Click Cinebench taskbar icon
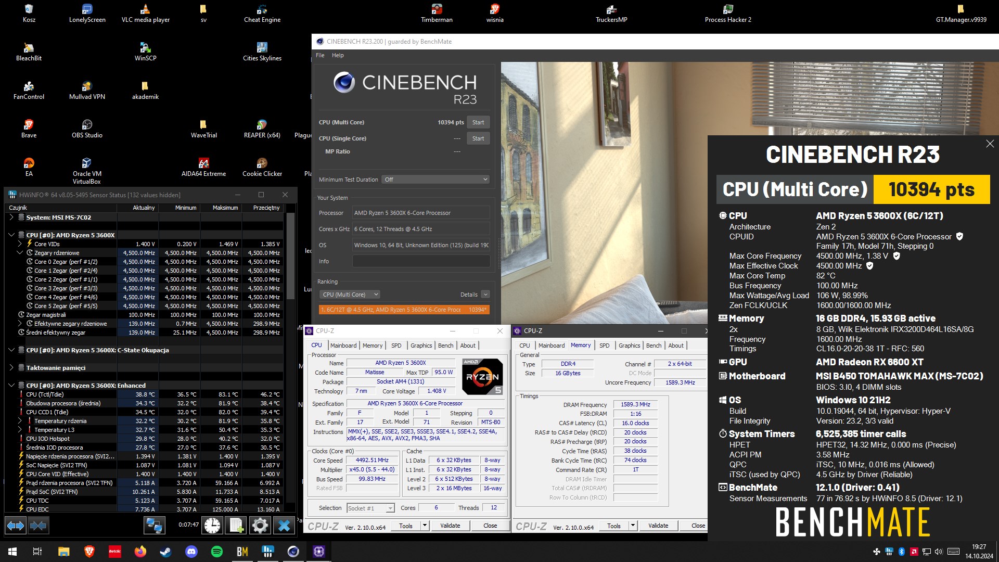999x562 pixels. [293, 552]
